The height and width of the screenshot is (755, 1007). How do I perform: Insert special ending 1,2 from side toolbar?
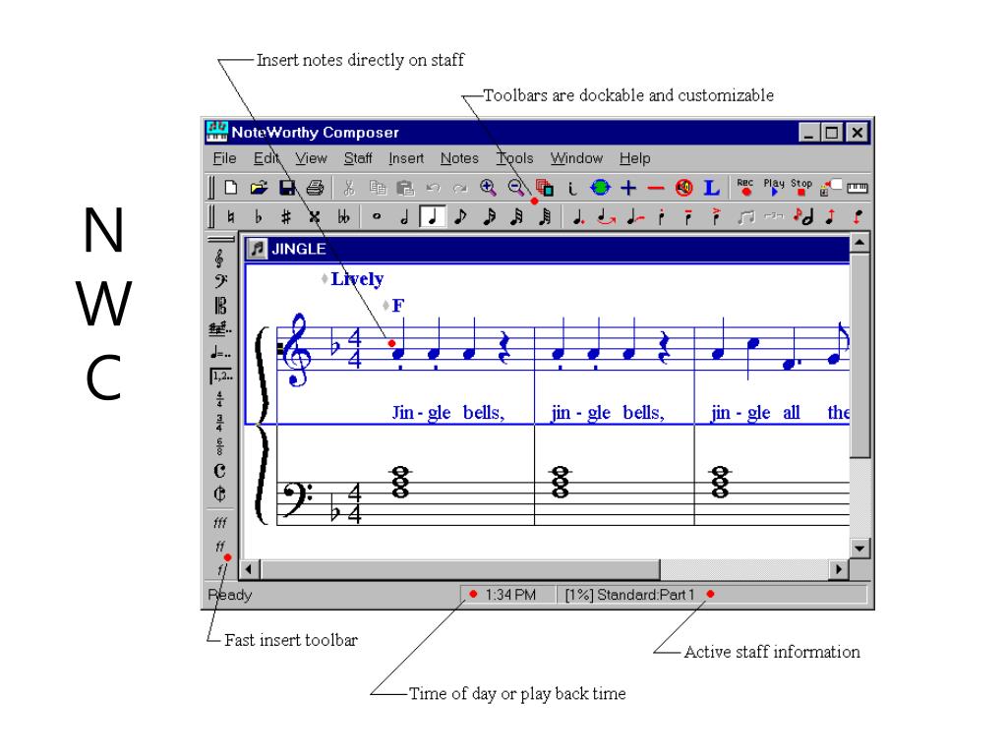tap(221, 377)
